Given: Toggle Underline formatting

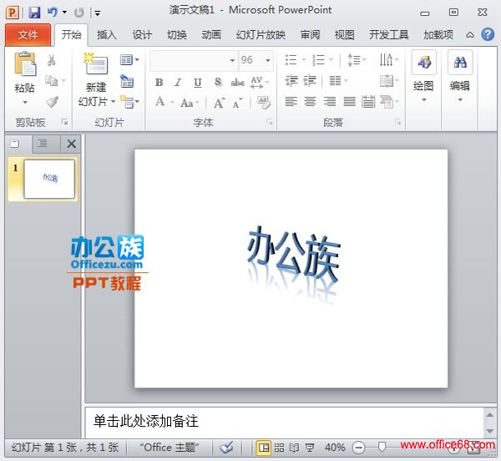Looking at the screenshot, I should [198, 83].
